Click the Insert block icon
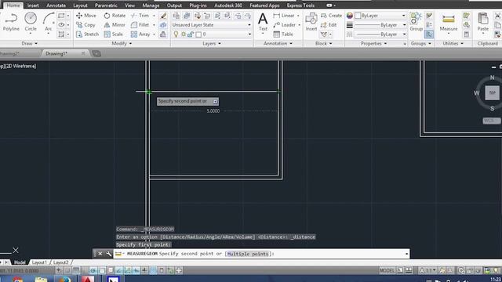The height and width of the screenshot is (282, 502). 311,22
